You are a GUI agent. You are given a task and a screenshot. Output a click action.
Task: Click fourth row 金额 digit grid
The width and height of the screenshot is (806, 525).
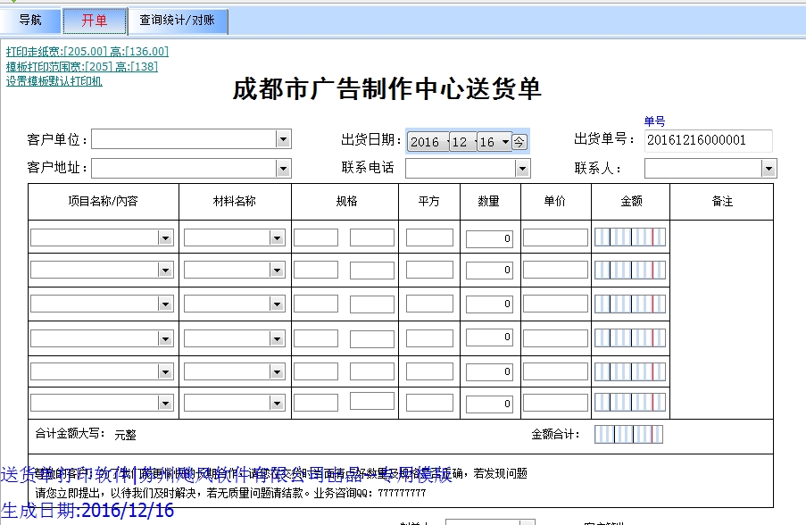[x=630, y=338]
